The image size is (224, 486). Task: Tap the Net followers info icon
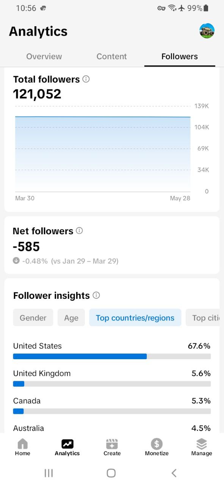79,230
